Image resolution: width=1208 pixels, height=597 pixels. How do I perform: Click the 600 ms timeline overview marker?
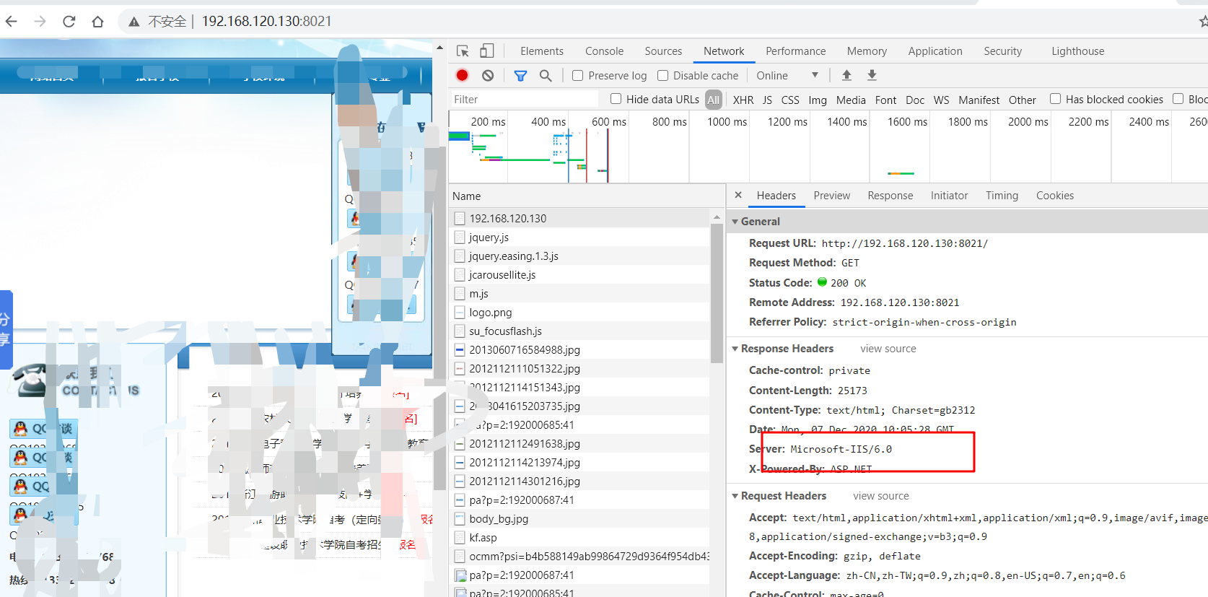(609, 122)
